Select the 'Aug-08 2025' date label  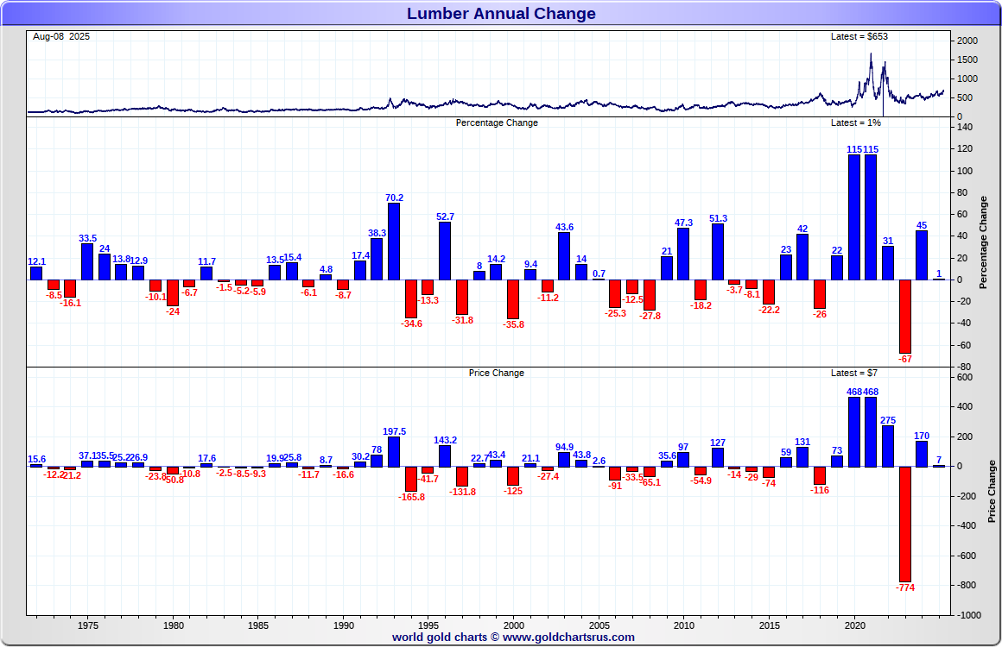[x=61, y=36]
